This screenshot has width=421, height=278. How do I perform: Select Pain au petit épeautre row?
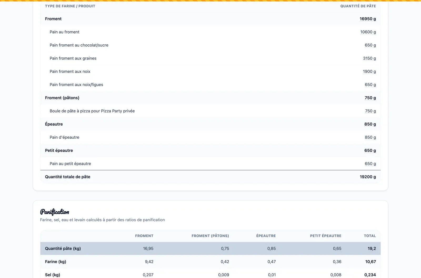(210, 163)
